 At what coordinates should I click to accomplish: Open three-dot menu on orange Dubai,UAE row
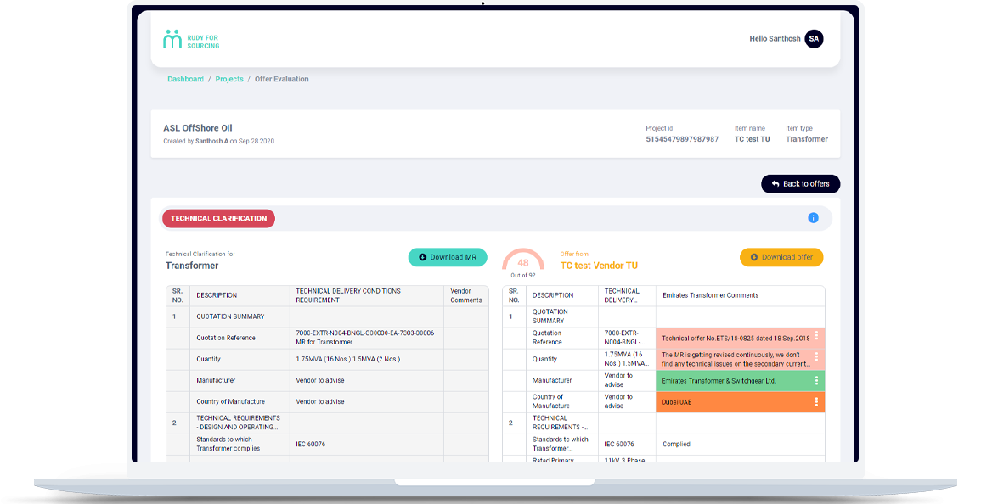(816, 402)
